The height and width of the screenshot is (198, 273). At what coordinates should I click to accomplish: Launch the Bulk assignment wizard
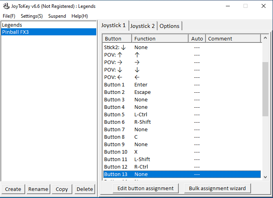coord(217,188)
